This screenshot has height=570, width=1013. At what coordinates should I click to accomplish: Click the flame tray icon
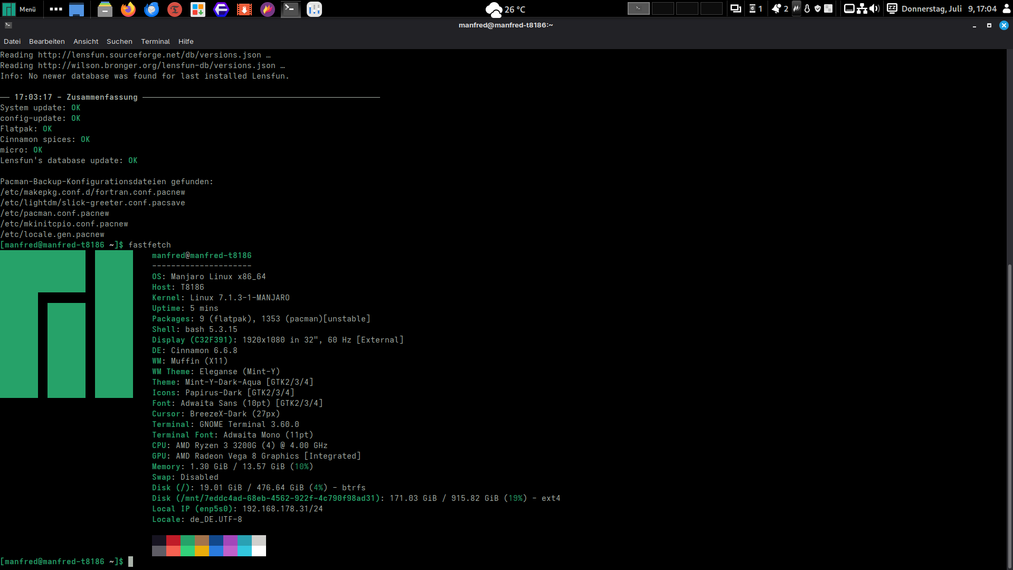pyautogui.click(x=797, y=8)
